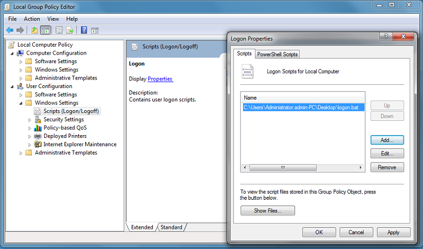
Task: Expand Internet Explorer Maintenance node
Action: click(x=30, y=145)
